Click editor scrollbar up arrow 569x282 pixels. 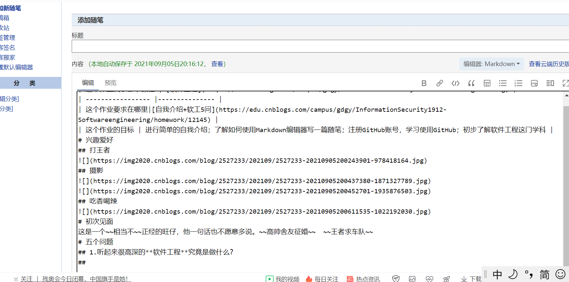click(566, 95)
